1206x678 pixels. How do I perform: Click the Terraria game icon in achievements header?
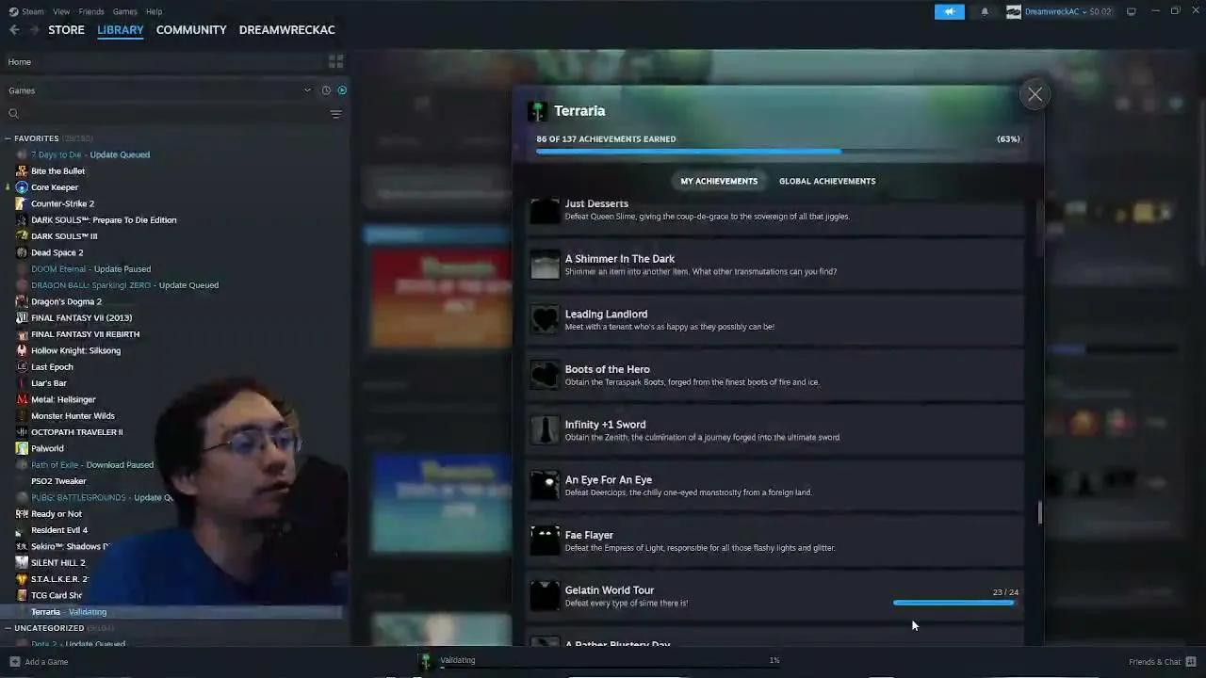coord(537,111)
